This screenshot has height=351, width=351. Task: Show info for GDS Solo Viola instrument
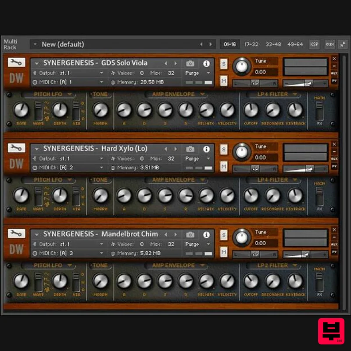(206, 64)
